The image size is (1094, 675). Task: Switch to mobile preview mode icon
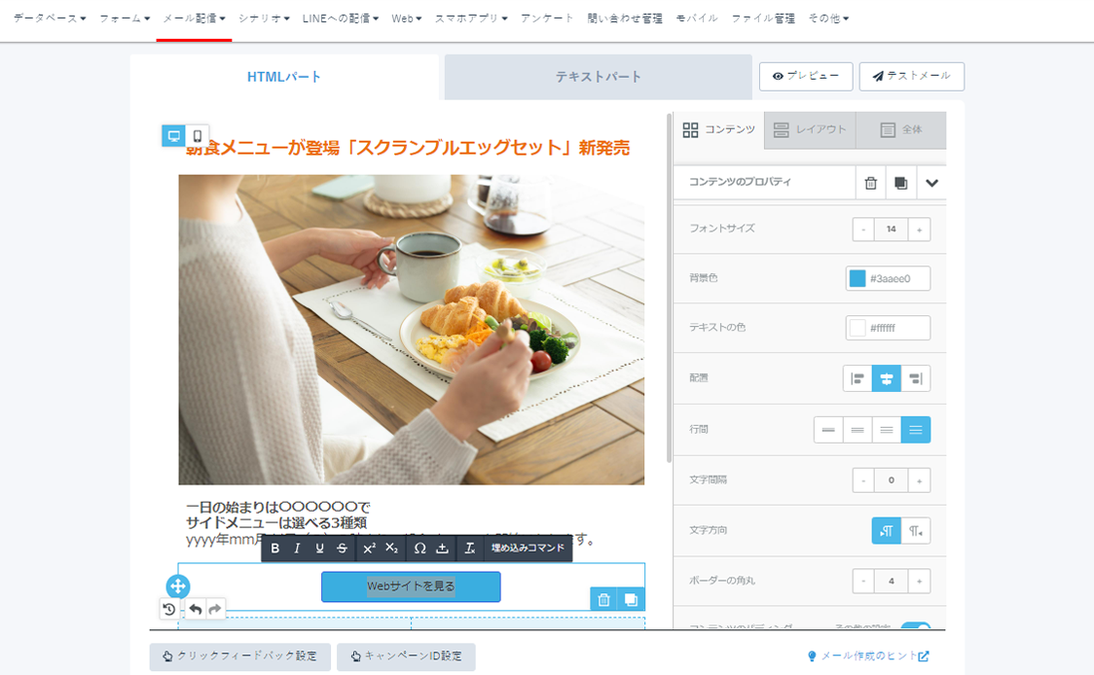pos(198,136)
